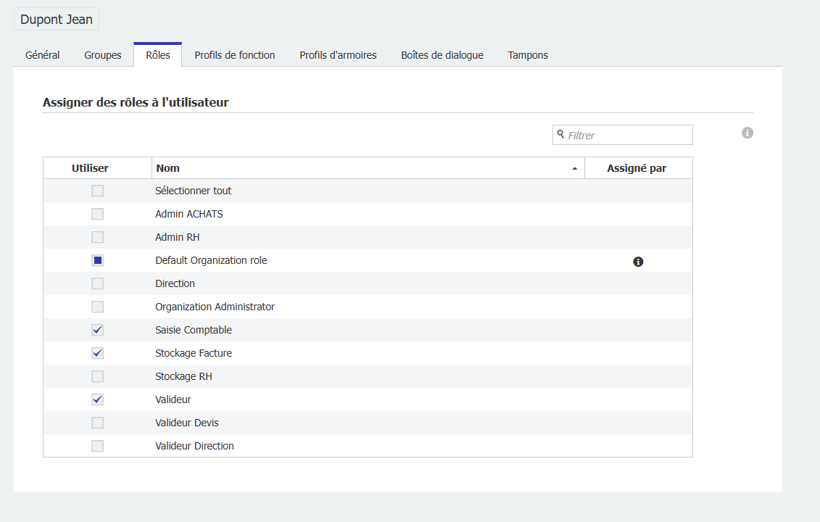This screenshot has width=820, height=522.
Task: Disable the Stockage Facture role
Action: click(98, 353)
